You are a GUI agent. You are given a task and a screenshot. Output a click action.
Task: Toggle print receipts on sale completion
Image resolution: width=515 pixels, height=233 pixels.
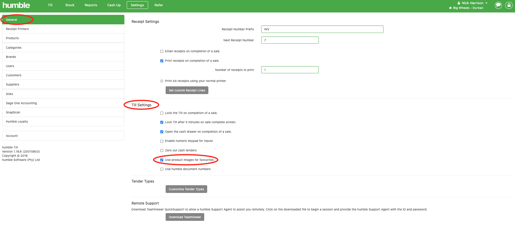[x=162, y=61]
